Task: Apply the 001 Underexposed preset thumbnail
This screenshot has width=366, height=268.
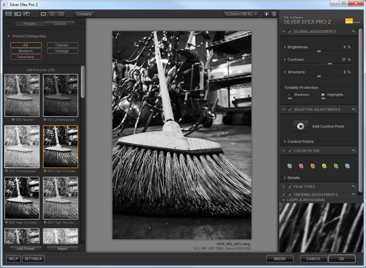Action: tap(60, 95)
